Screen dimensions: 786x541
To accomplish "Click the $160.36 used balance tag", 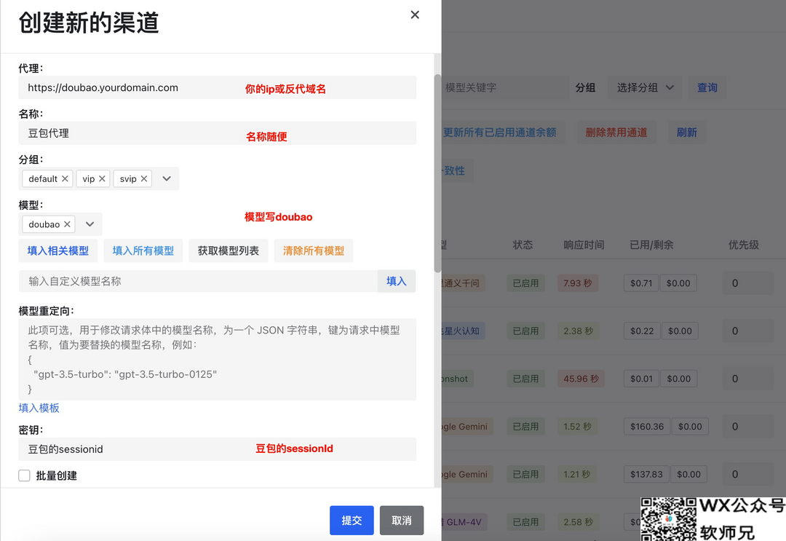I will 647,427.
